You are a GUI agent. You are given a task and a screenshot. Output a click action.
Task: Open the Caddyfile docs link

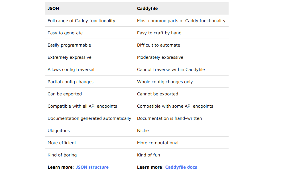[x=181, y=167]
